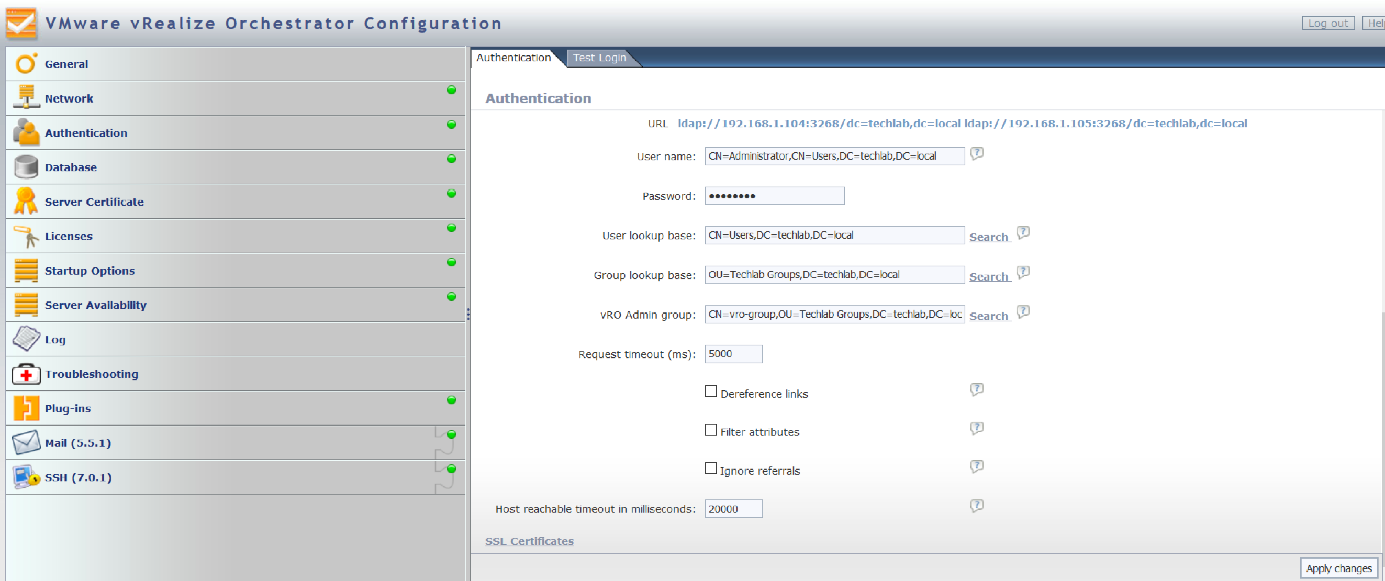Click the Host reachable timeout field
The width and height of the screenshot is (1385, 581).
pyautogui.click(x=733, y=508)
